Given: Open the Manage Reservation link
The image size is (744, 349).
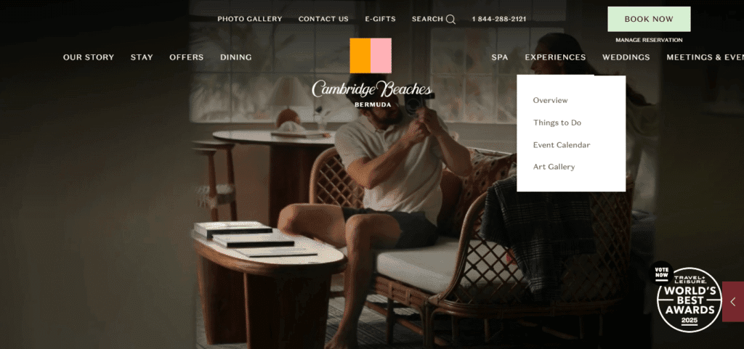Looking at the screenshot, I should point(649,40).
